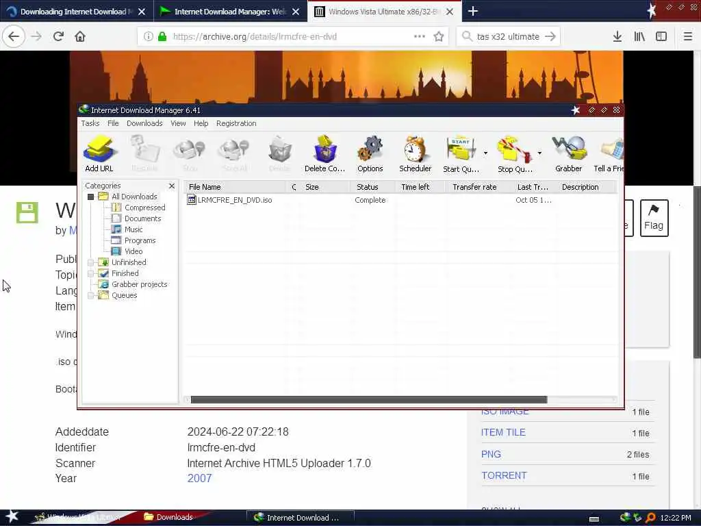
Task: Open the Tasks menu
Action: [x=90, y=123]
